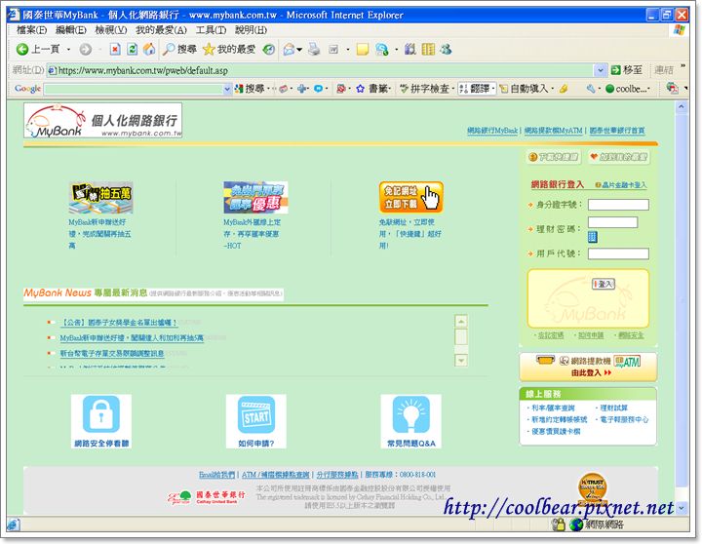The image size is (702, 544).
Task: Click the news list scroll-up arrow
Action: click(x=460, y=321)
